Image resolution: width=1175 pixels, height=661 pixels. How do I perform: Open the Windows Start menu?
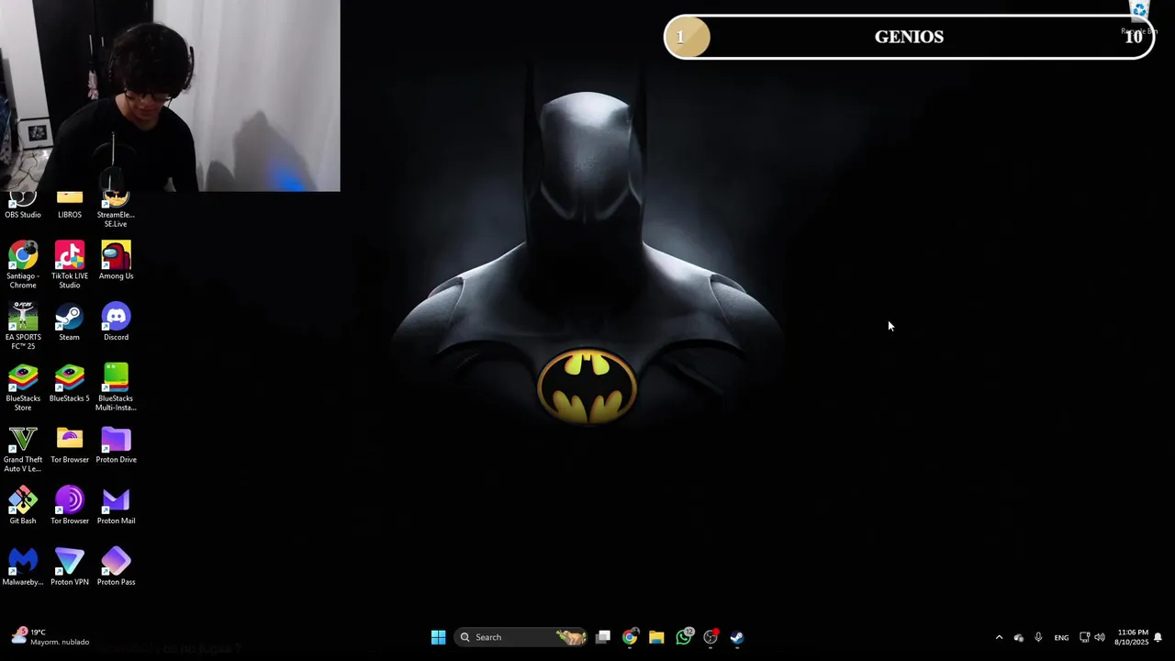click(439, 637)
